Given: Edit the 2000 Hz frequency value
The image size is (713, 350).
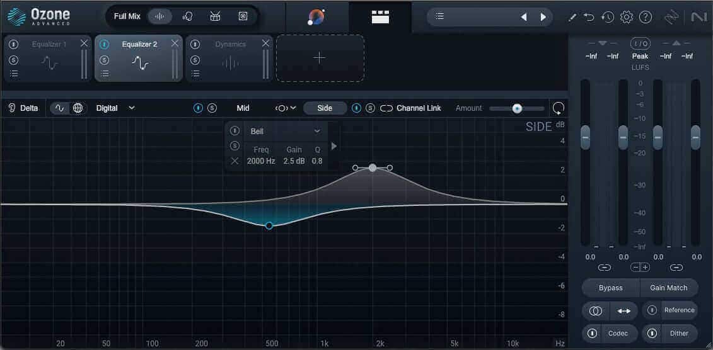Looking at the screenshot, I should [x=261, y=161].
